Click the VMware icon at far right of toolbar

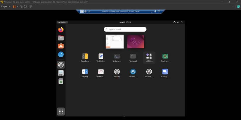click(239, 7)
